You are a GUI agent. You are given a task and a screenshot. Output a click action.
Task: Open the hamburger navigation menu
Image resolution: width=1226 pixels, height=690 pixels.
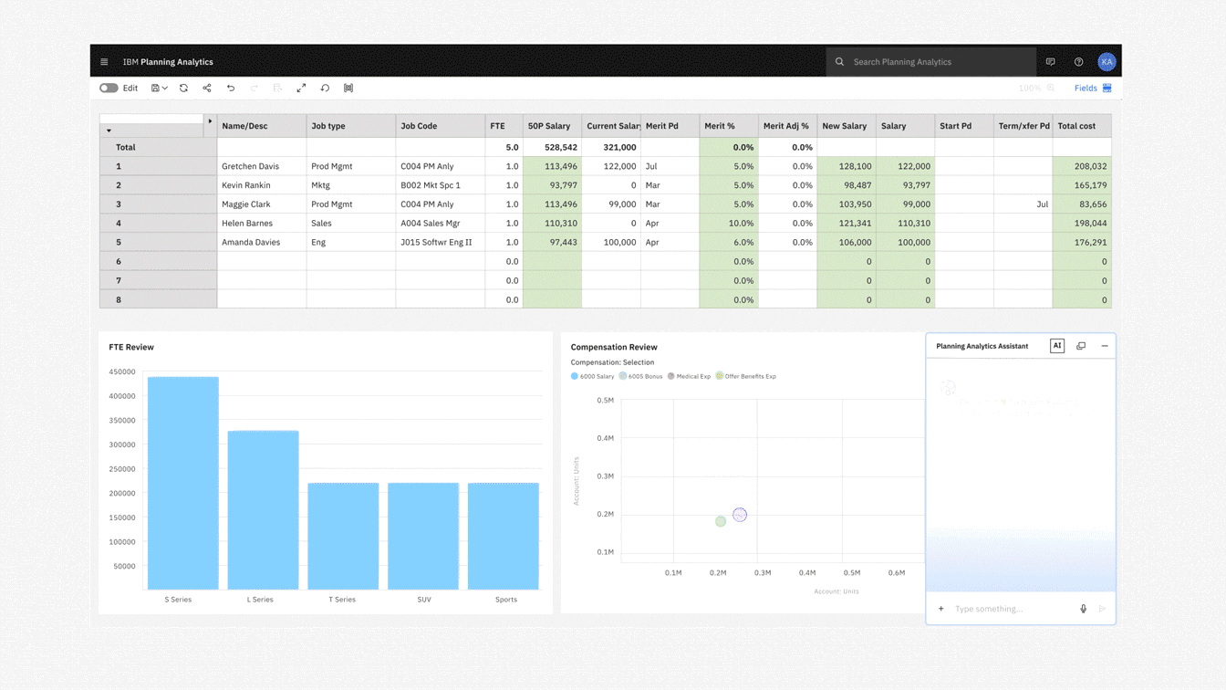click(x=104, y=62)
